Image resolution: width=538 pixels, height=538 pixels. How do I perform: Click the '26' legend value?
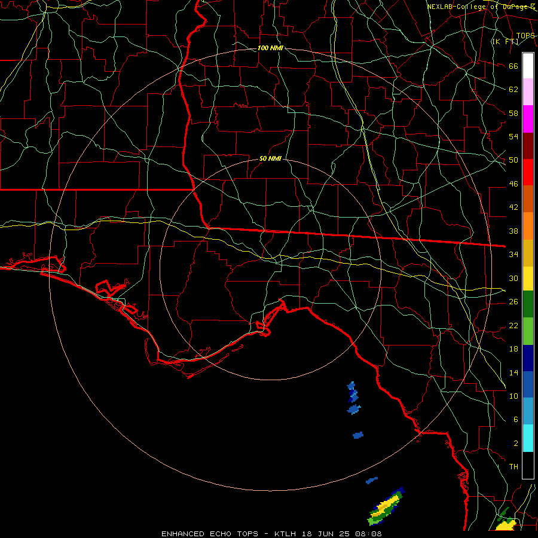tap(513, 302)
